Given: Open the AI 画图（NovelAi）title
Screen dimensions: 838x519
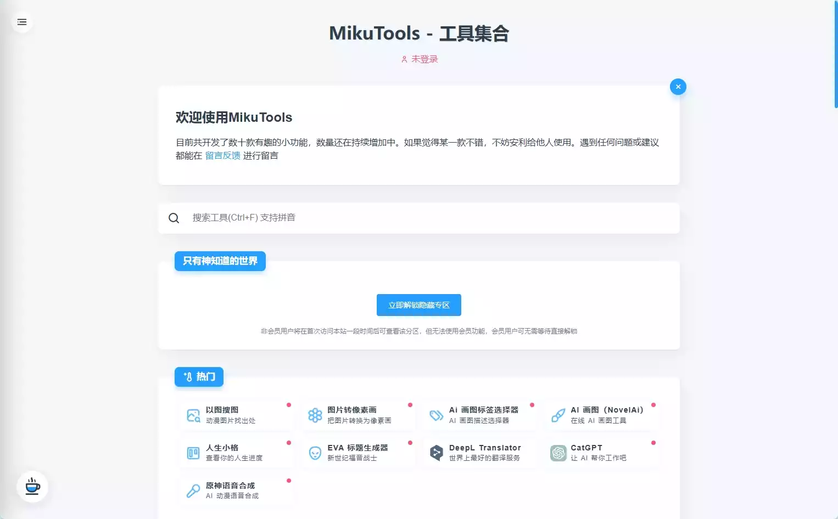Looking at the screenshot, I should pos(607,410).
